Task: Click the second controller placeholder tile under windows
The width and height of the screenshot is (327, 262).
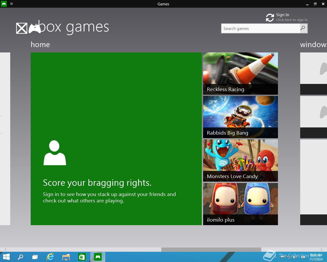Action: tap(313, 117)
